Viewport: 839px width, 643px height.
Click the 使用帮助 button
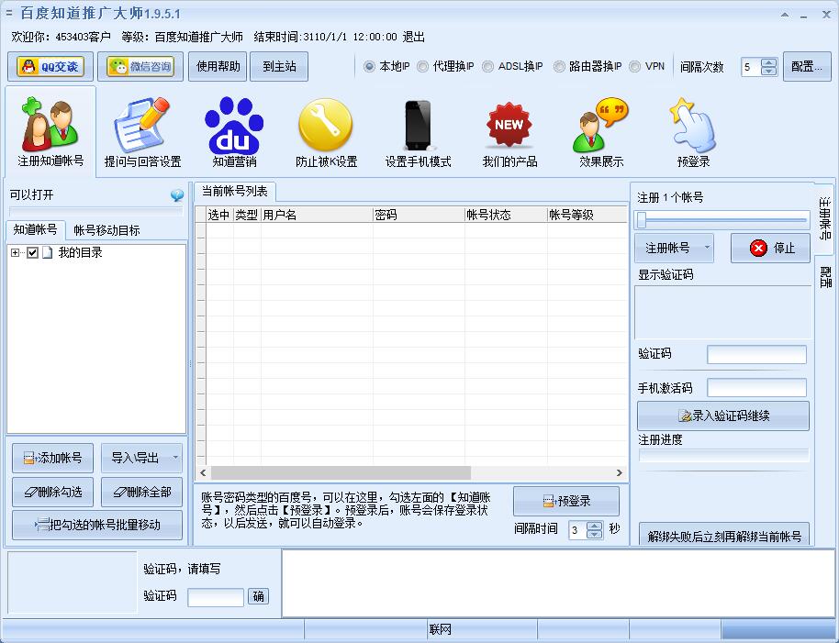click(x=218, y=66)
